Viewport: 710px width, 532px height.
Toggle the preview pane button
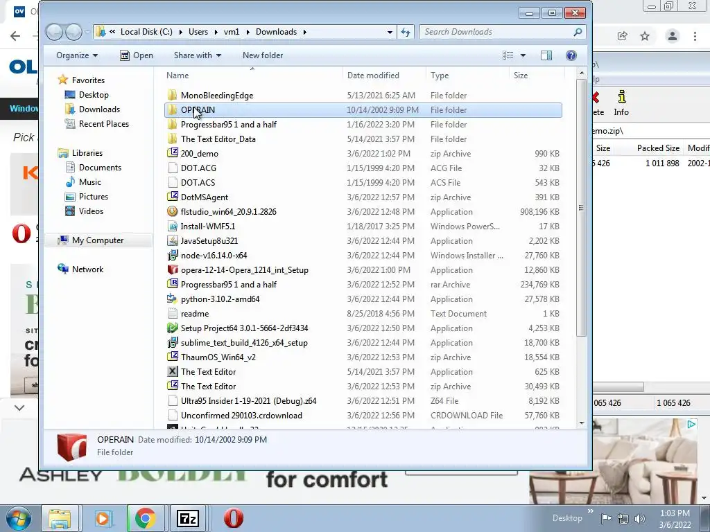point(546,55)
